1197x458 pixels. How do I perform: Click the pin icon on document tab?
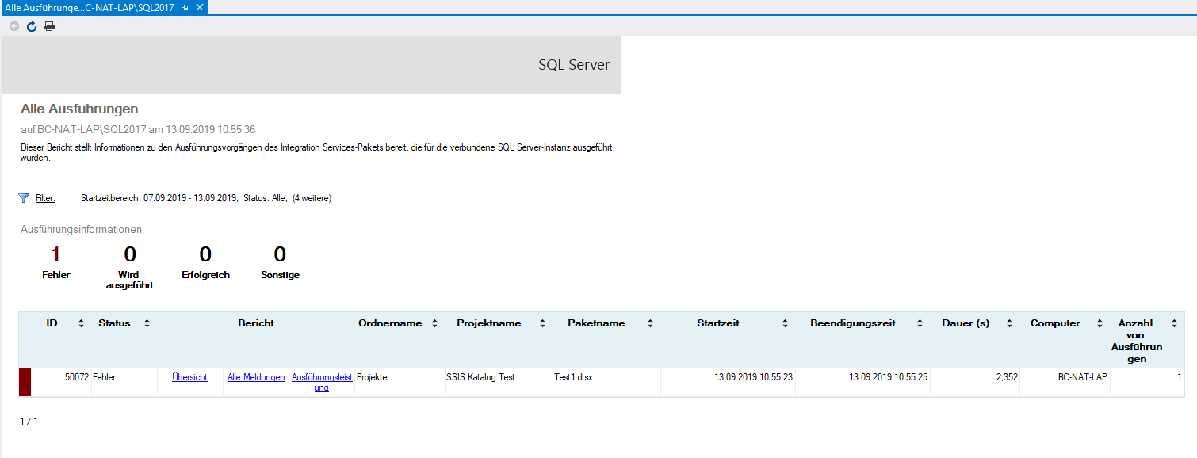(185, 7)
